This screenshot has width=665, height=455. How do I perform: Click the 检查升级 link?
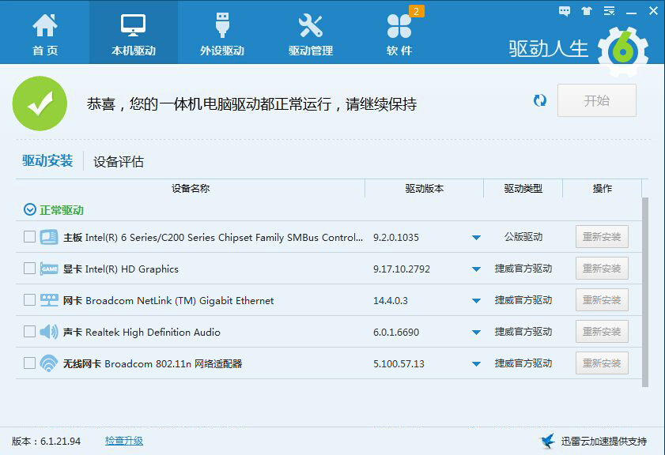tap(124, 441)
